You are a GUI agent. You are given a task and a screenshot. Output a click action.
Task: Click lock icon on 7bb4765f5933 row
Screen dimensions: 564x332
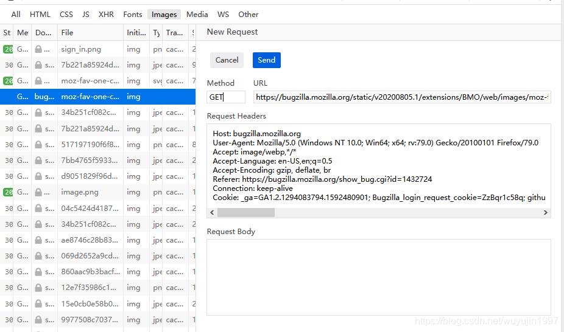pos(38,160)
